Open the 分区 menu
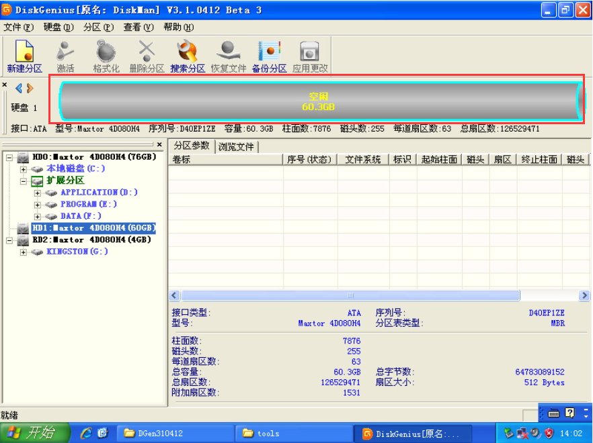The image size is (593, 443). tap(98, 28)
